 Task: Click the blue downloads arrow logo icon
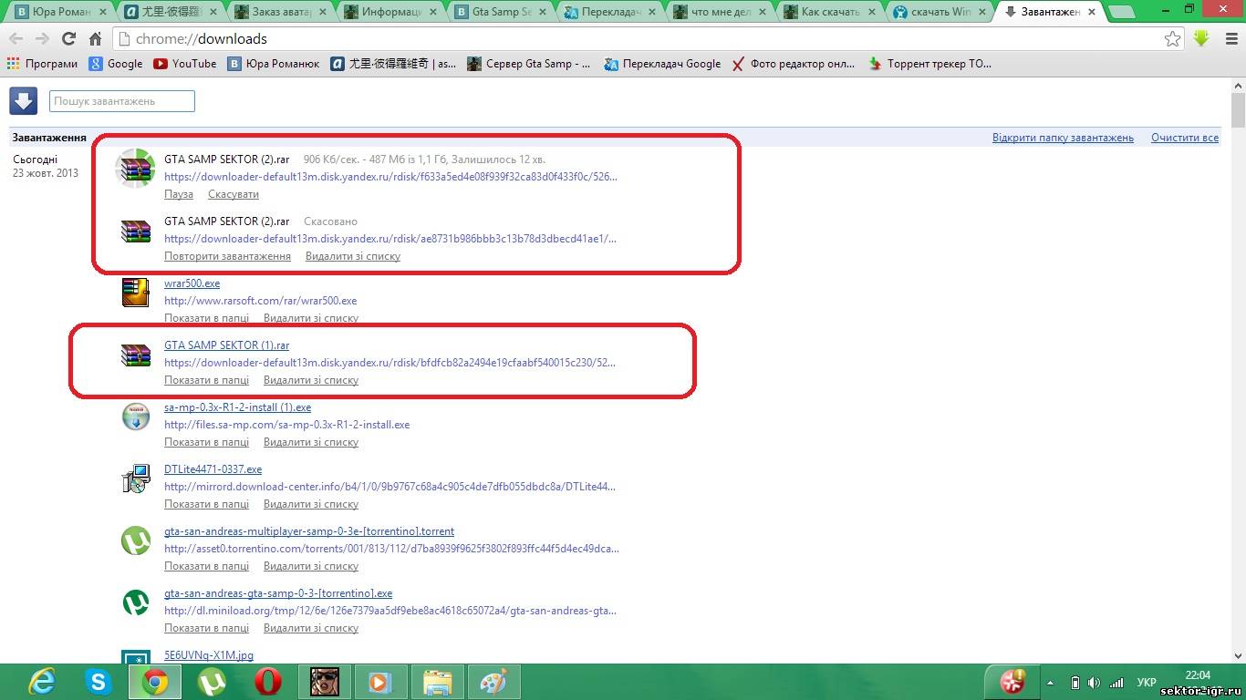point(23,100)
